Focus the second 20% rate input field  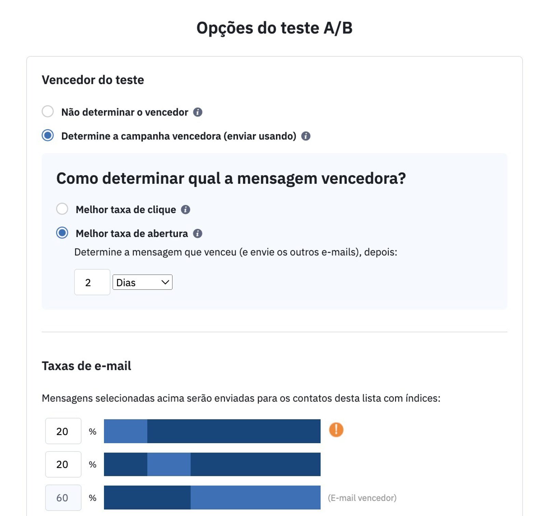63,464
